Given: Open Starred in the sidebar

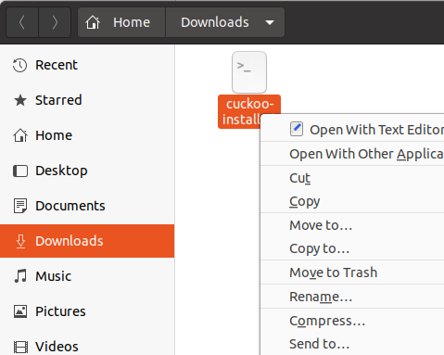Looking at the screenshot, I should 87,100.
